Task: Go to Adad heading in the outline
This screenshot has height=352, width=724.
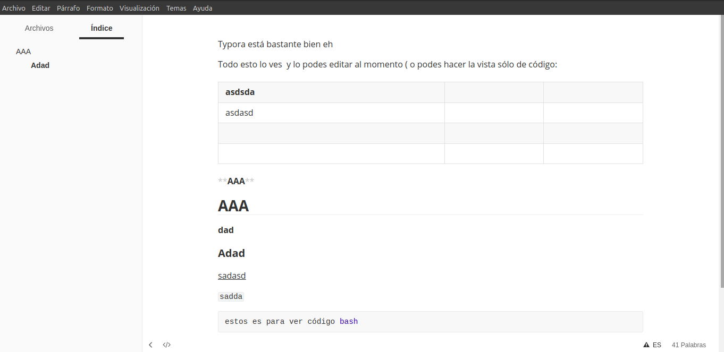Action: click(x=40, y=65)
